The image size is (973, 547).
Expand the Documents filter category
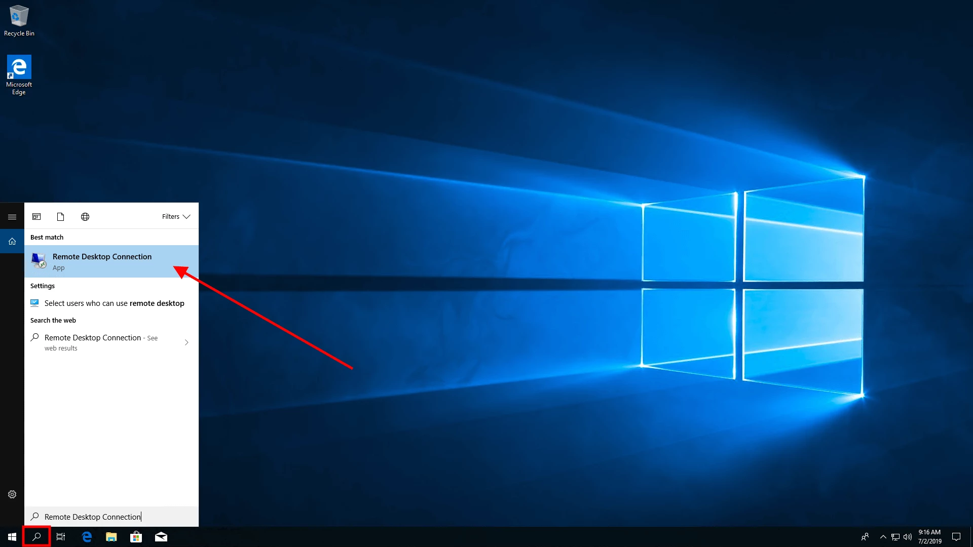coord(61,216)
